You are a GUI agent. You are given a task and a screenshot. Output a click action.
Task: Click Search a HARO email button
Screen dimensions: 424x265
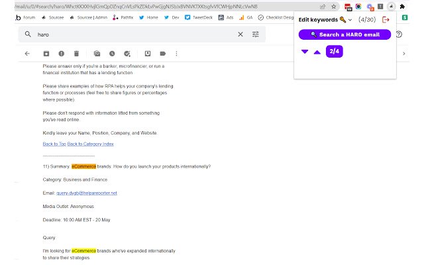pos(344,34)
